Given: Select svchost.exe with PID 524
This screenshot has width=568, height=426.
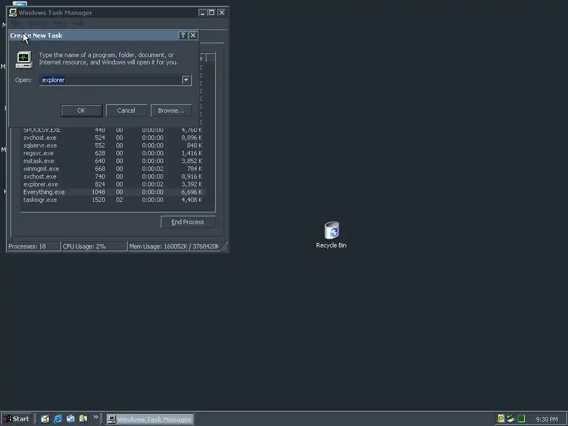Looking at the screenshot, I should click(113, 138).
